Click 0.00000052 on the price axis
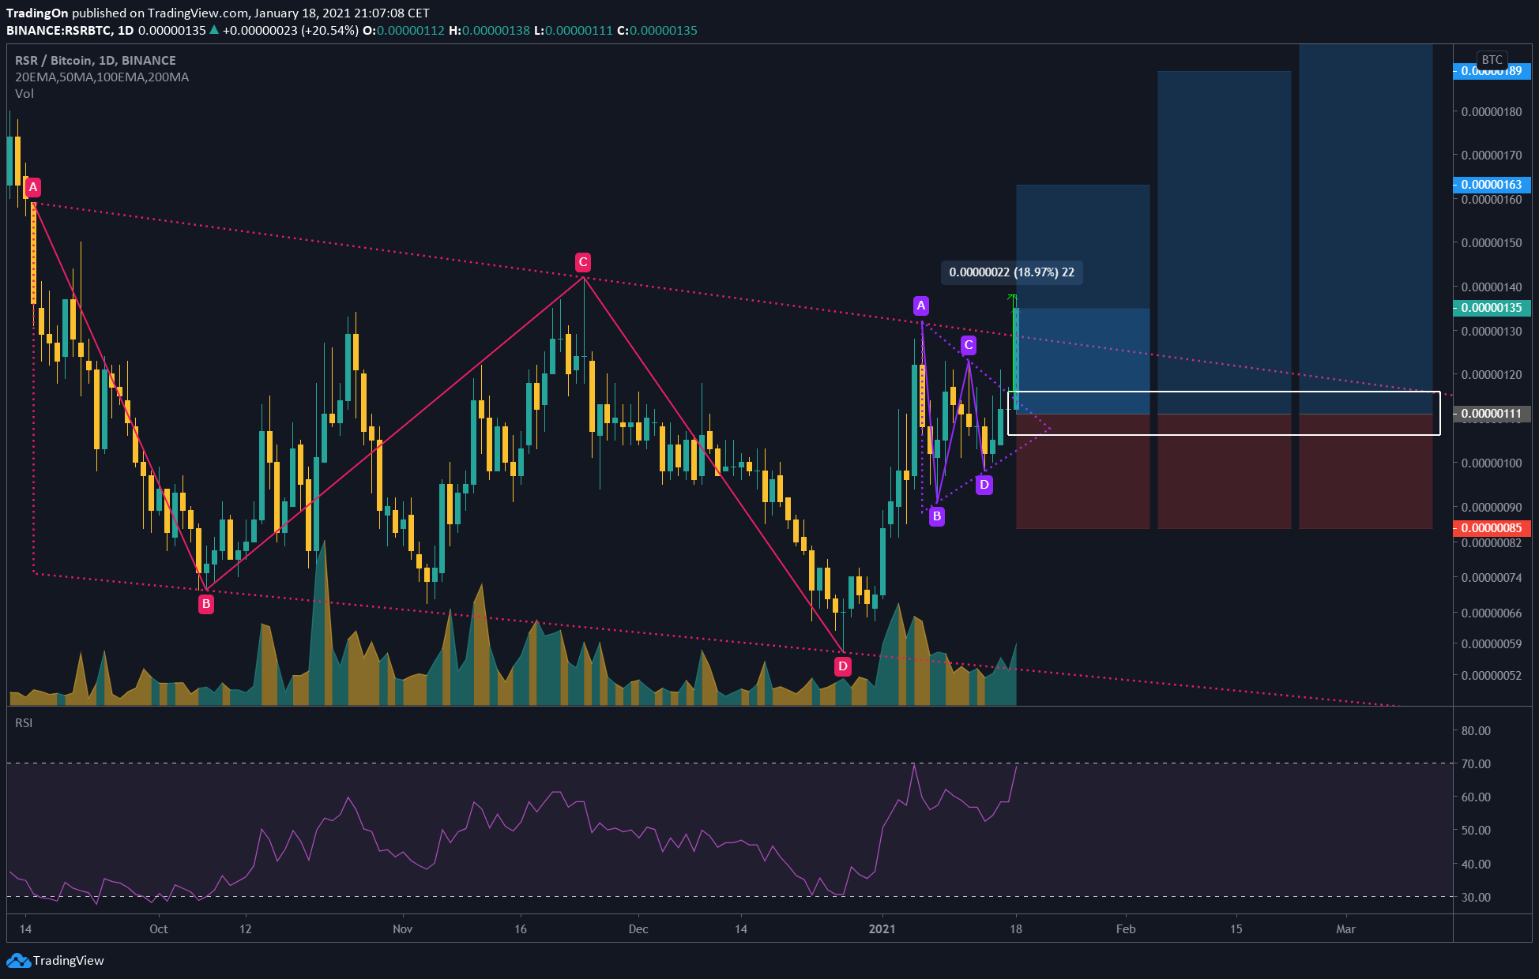The height and width of the screenshot is (979, 1539). [1492, 676]
